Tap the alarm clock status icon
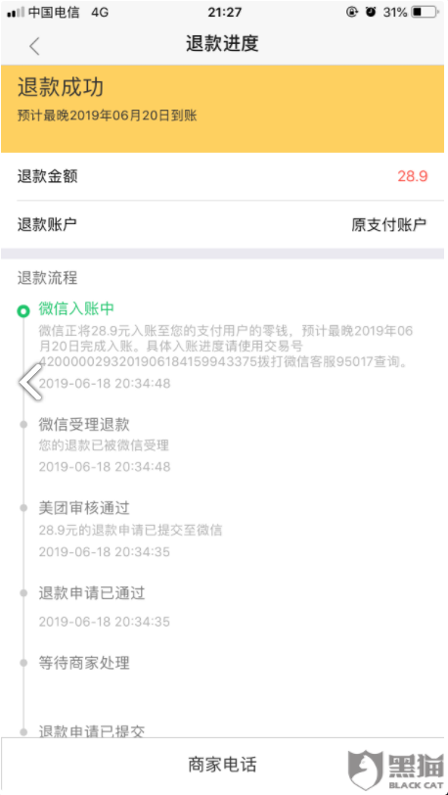This screenshot has width=448, height=795. click(372, 12)
